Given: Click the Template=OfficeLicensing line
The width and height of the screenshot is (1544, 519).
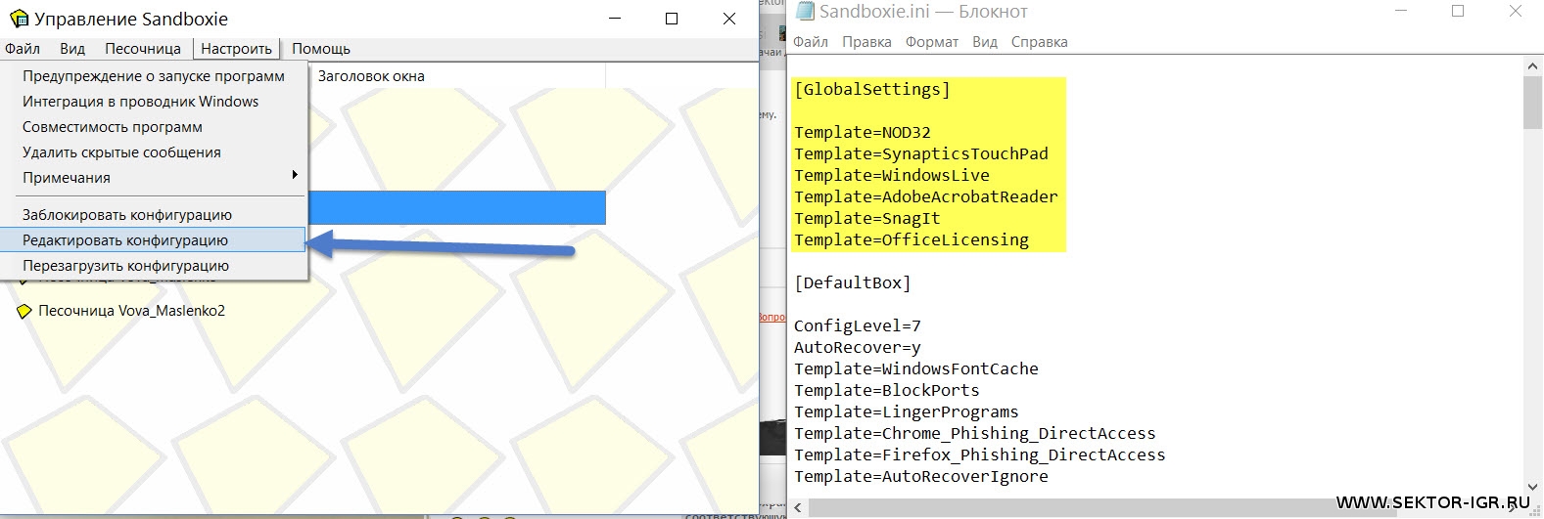Looking at the screenshot, I should click(x=912, y=239).
